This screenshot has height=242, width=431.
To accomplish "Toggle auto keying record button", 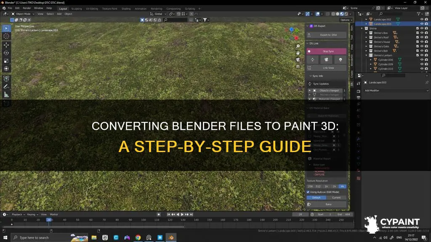I will tap(159, 214).
